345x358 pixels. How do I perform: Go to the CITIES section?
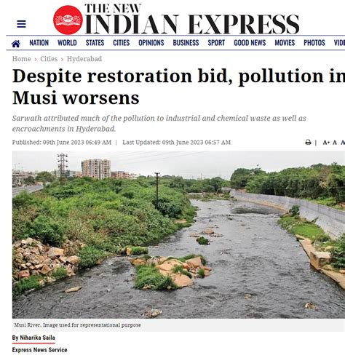122,43
